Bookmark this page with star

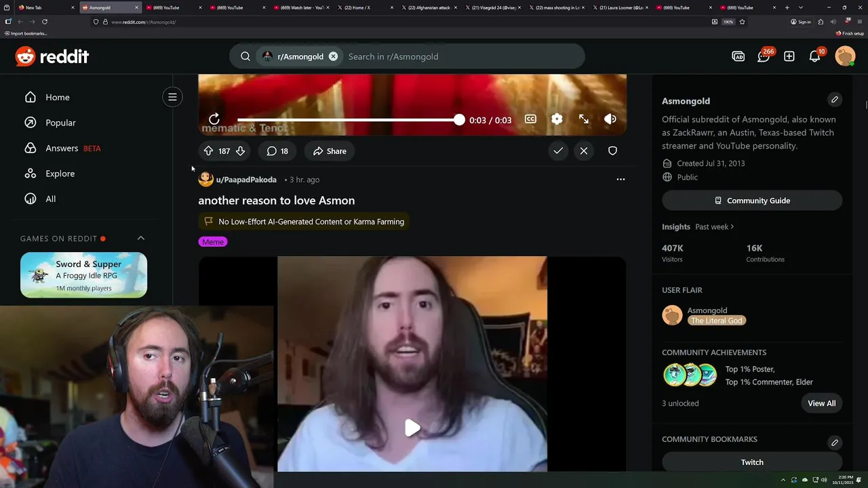742,22
